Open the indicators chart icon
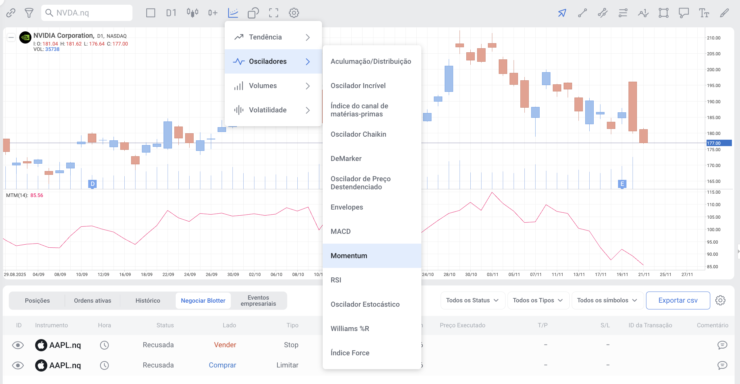The image size is (740, 384). [233, 13]
